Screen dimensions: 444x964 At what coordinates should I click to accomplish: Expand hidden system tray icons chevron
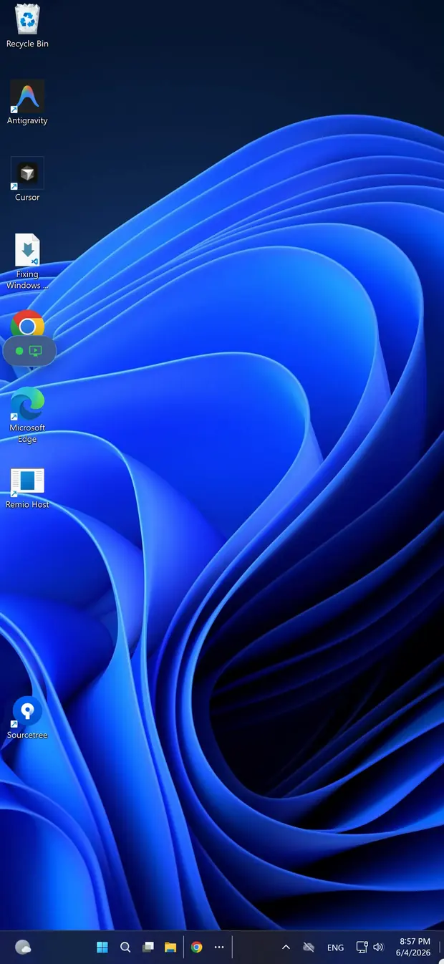[286, 947]
